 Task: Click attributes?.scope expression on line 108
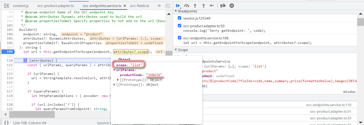131,52
